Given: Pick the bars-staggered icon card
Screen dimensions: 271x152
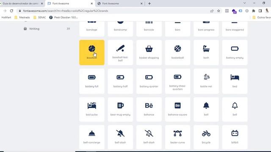Looking at the screenshot, I should coord(235,29).
